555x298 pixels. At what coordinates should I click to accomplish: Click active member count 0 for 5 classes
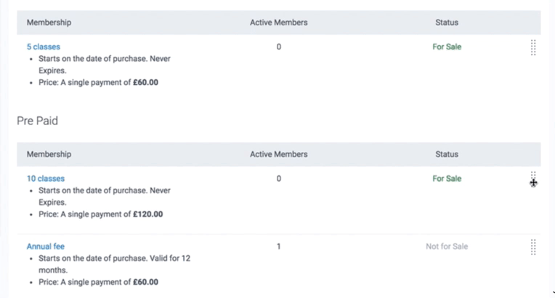coord(279,47)
